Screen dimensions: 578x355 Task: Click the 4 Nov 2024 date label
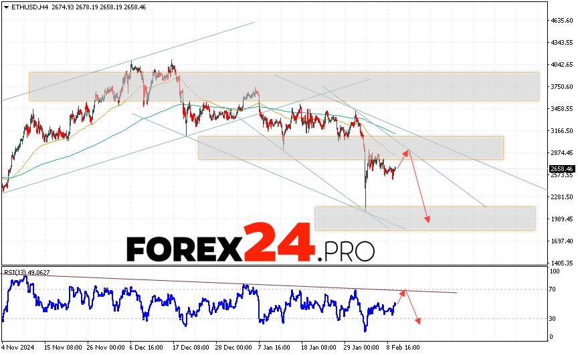17,348
